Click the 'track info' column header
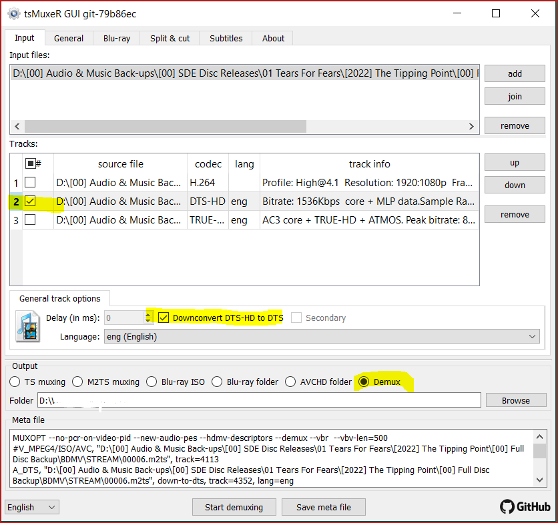 coord(369,164)
